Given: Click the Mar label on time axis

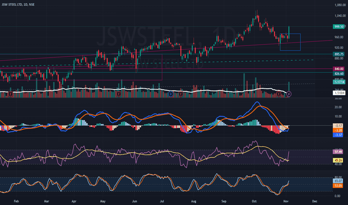Looking at the screenshot, I should coord(46,201).
